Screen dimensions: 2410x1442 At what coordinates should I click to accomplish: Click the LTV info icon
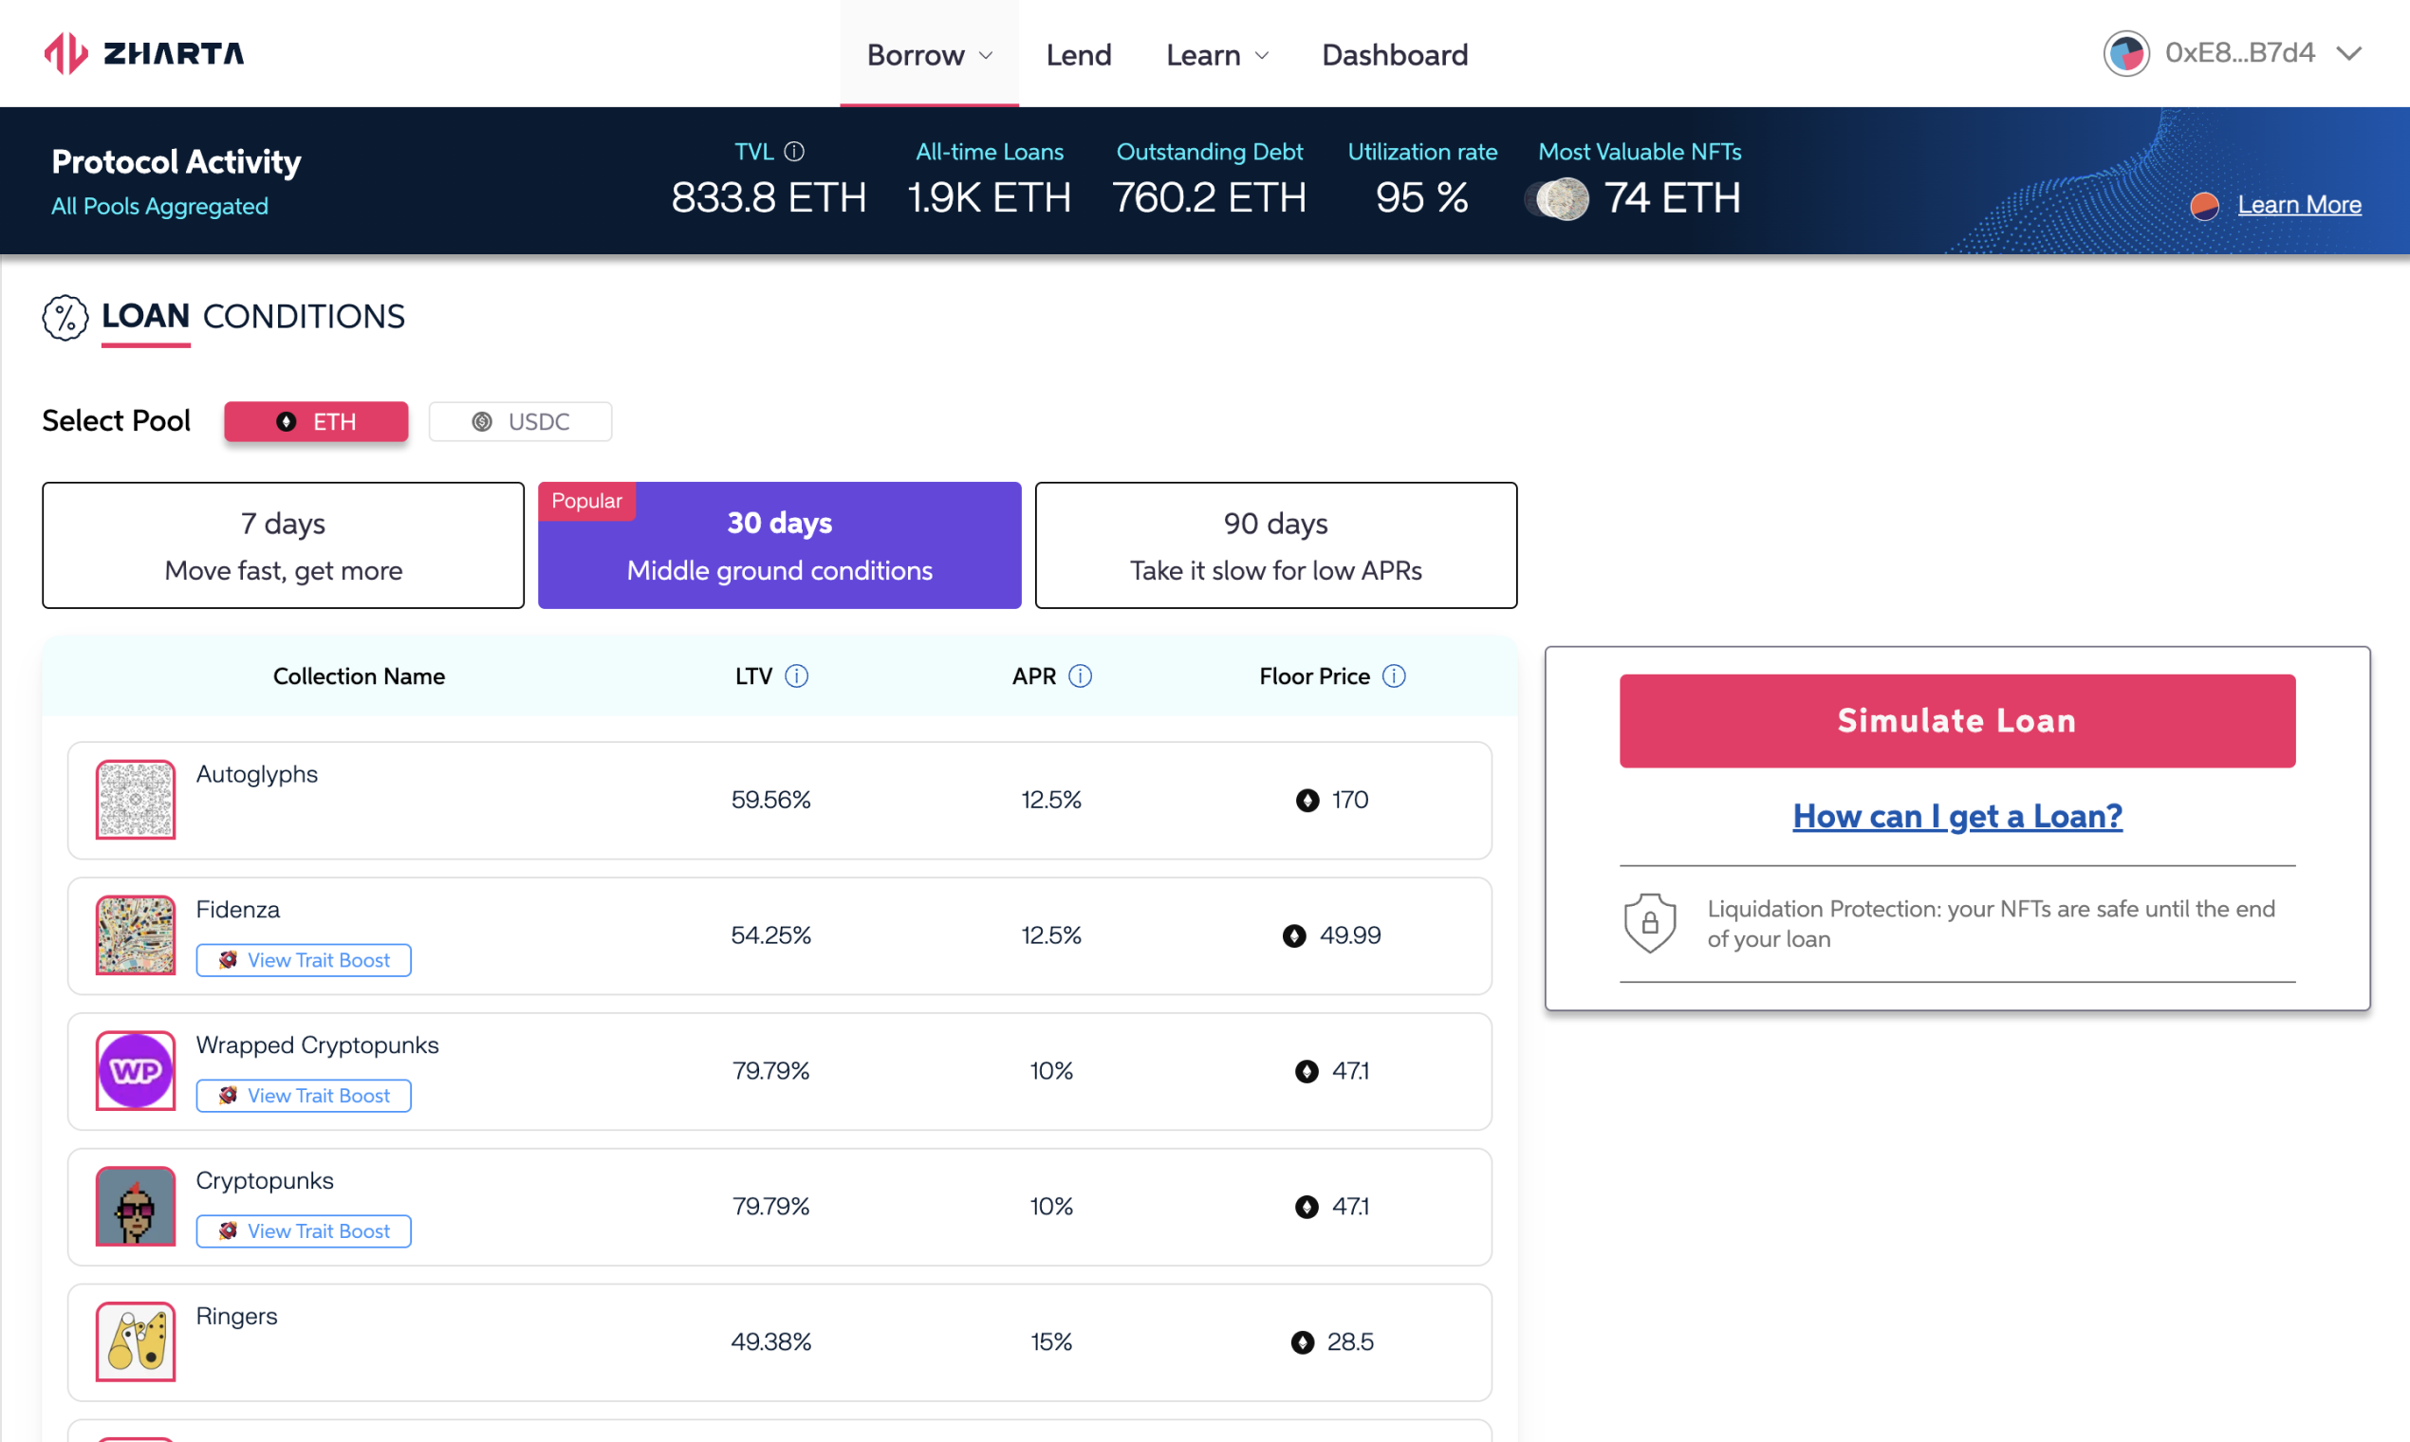(x=797, y=676)
